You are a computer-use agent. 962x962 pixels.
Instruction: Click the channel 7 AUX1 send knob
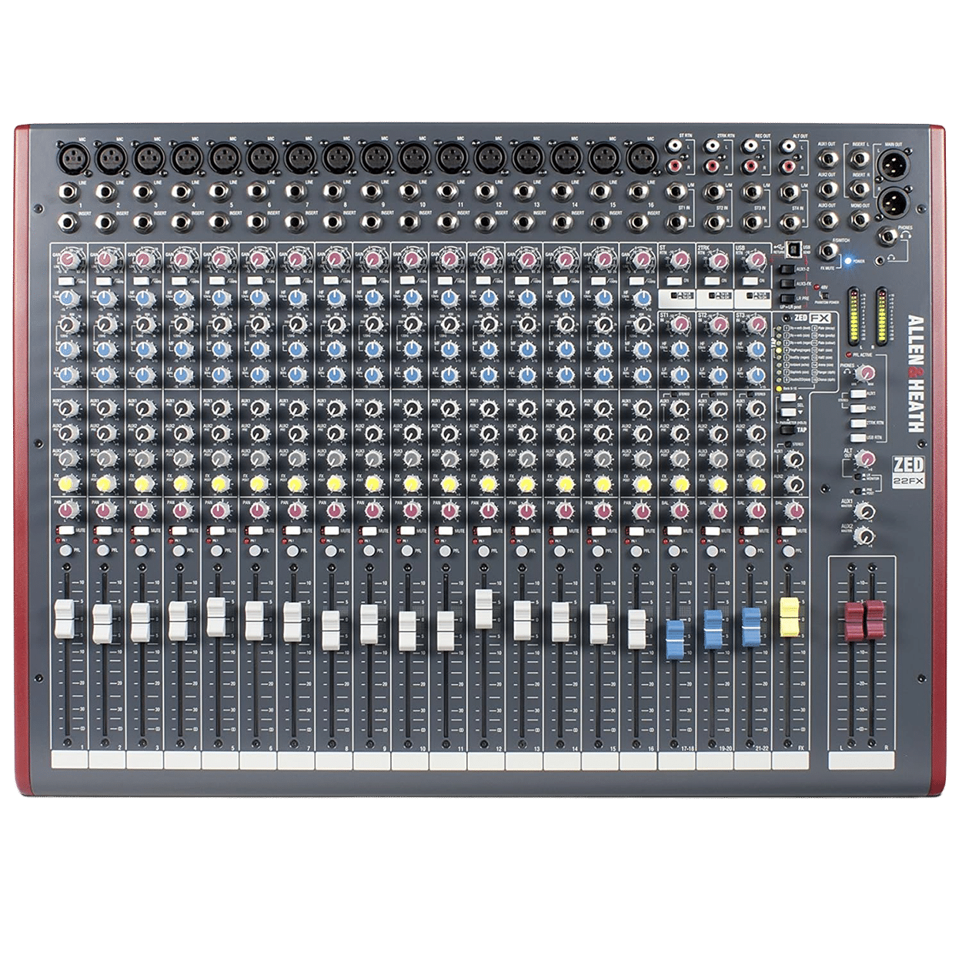click(x=296, y=408)
